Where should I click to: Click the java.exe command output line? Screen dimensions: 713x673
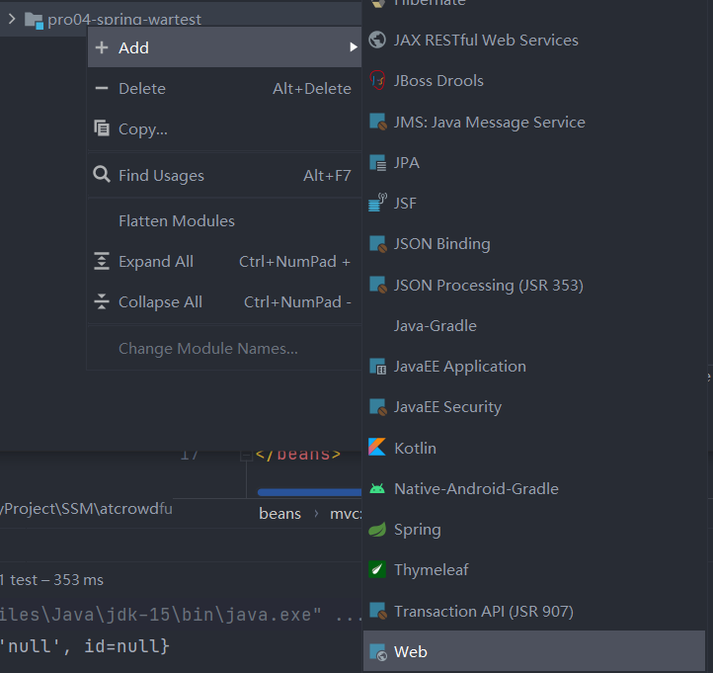(181, 615)
